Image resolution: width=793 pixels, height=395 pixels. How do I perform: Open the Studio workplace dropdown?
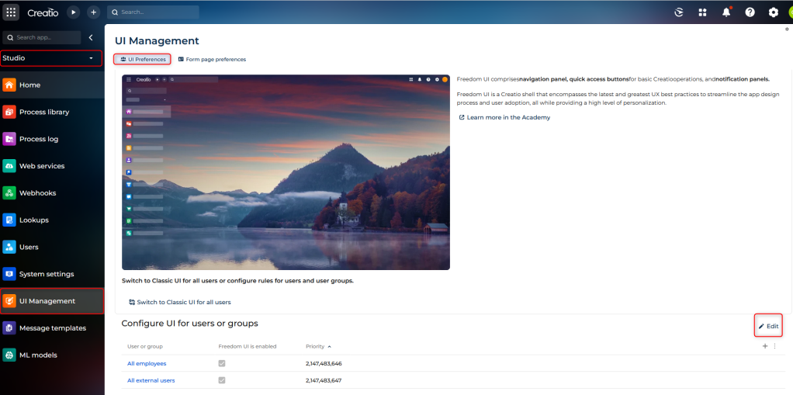(51, 58)
